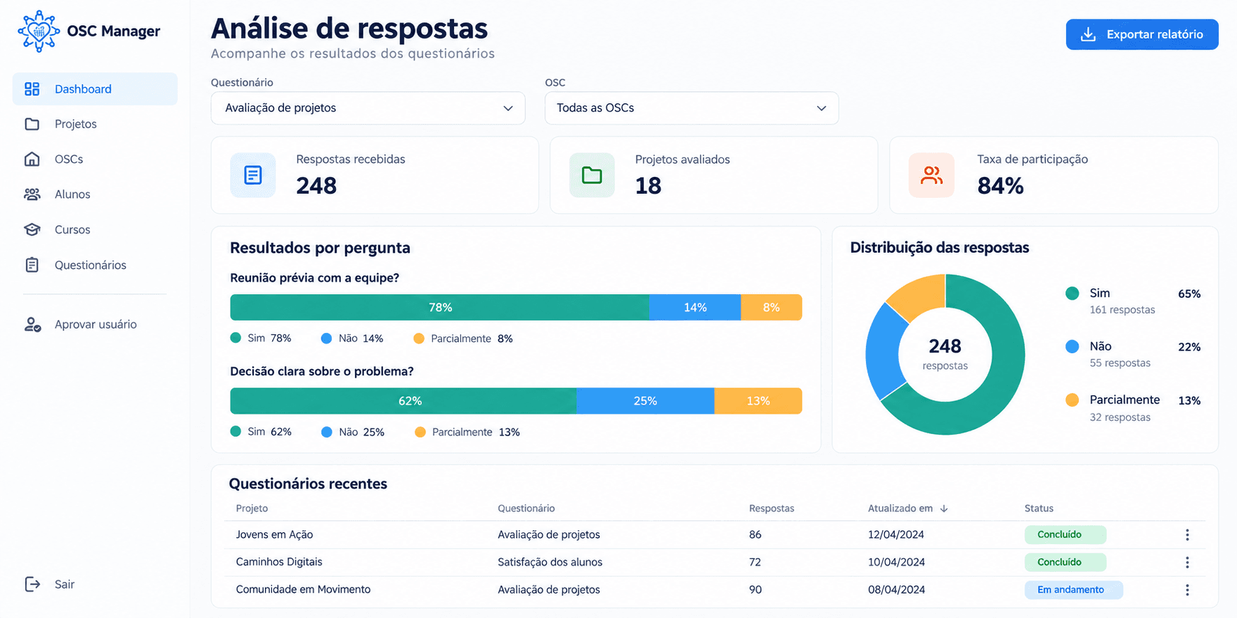The height and width of the screenshot is (618, 1237).
Task: Click the Questionários clipboard icon in sidebar
Action: (32, 265)
